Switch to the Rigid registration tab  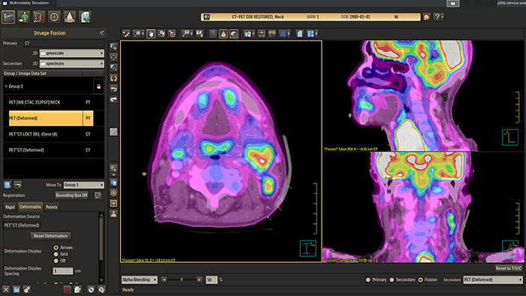pyautogui.click(x=10, y=207)
